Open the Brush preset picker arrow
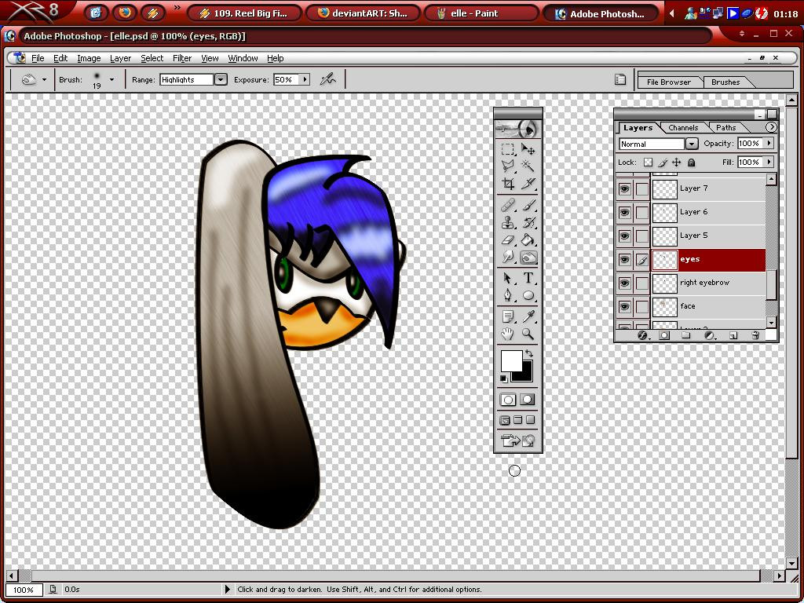This screenshot has height=603, width=804. click(111, 79)
